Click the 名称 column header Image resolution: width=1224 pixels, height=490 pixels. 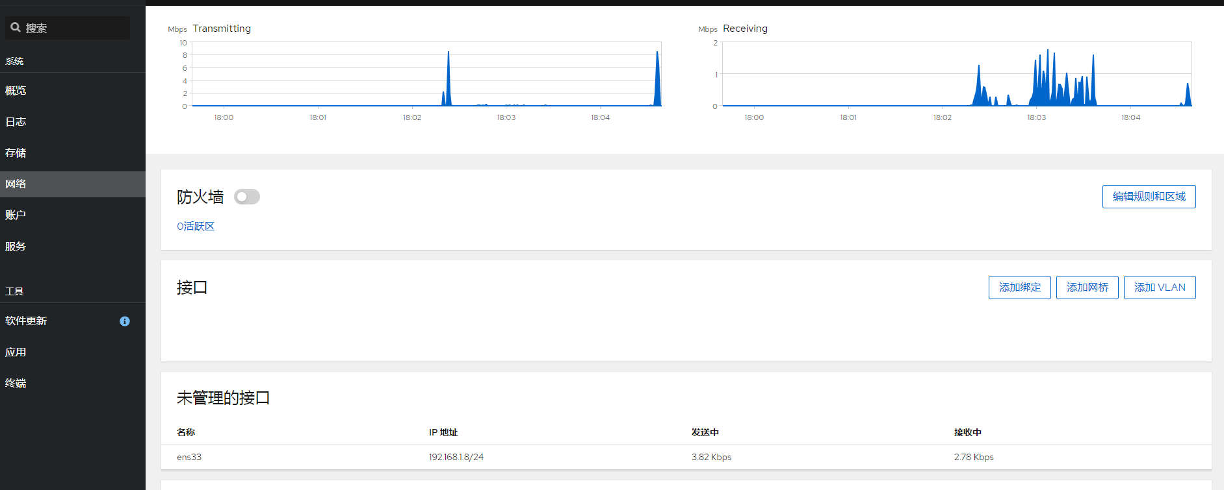(186, 432)
